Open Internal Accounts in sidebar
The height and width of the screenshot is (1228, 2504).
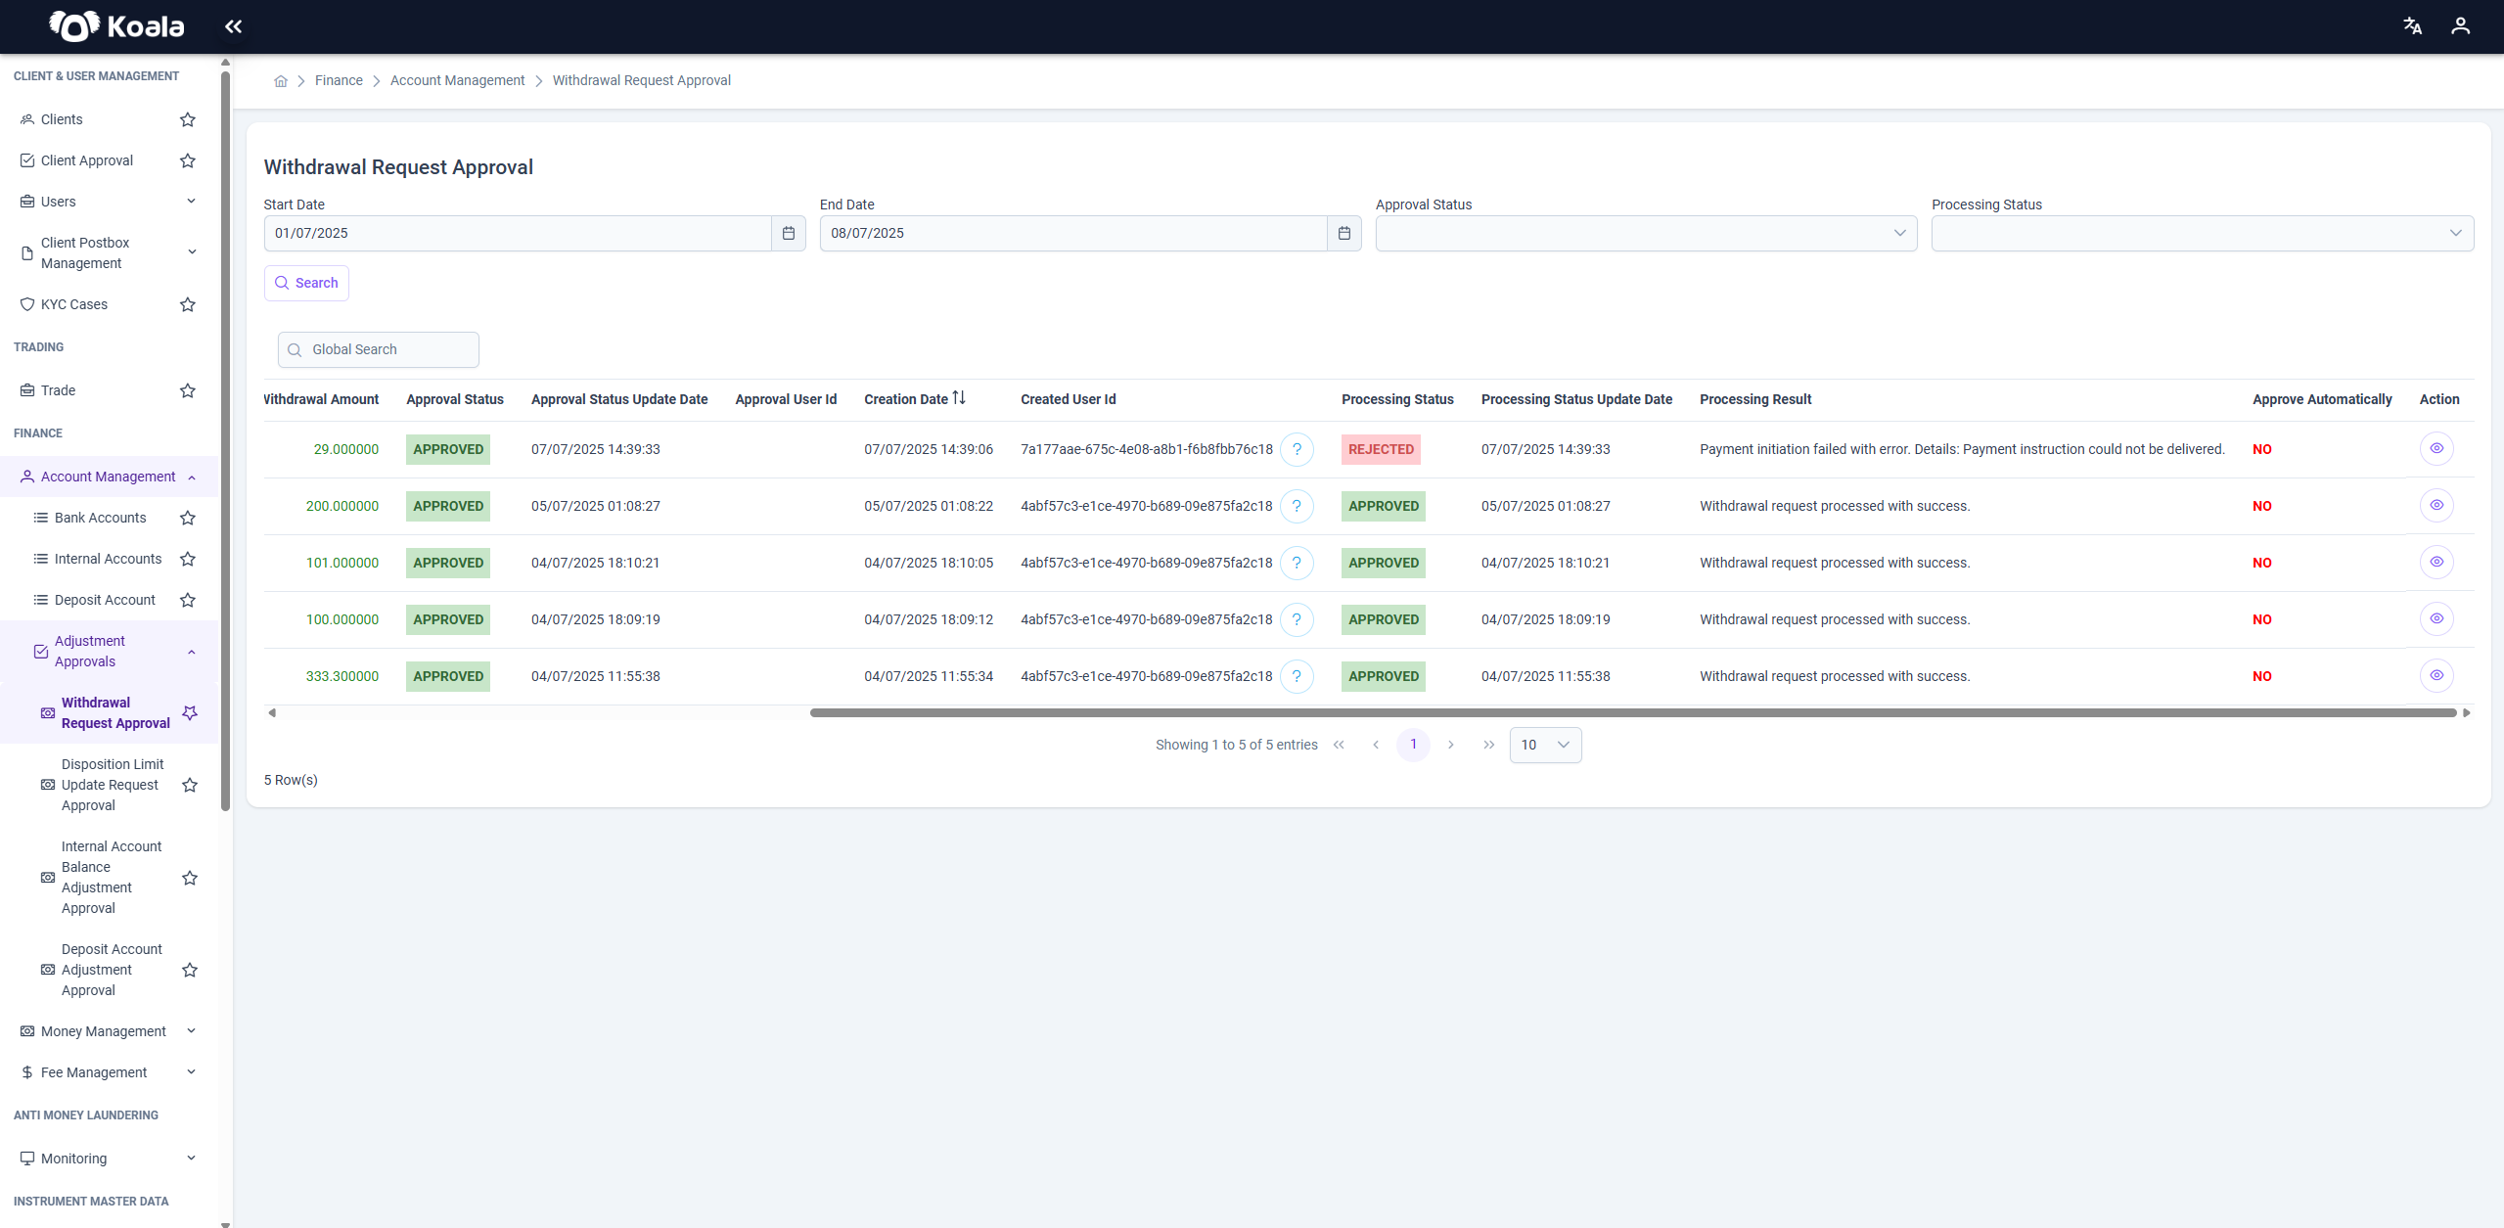point(108,559)
